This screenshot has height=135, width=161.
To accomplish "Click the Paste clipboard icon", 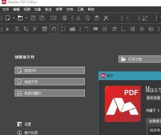I will [x=97, y=18].
